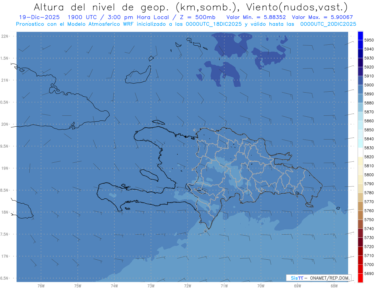Image resolution: width=375 pixels, height=290 pixels.
Task: Click the '5900' legend value
Action: click(x=369, y=85)
